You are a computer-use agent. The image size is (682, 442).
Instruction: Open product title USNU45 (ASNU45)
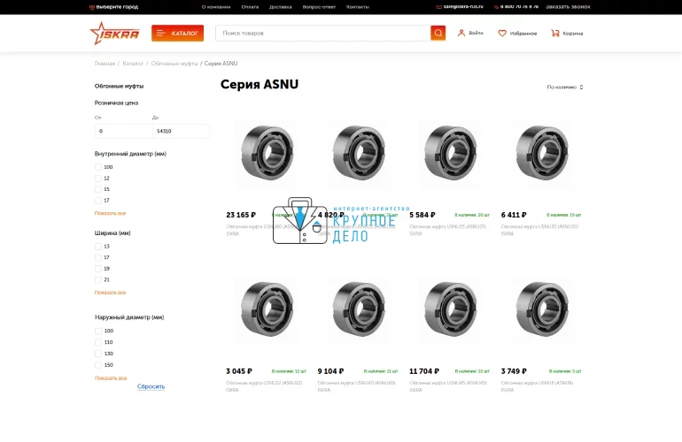point(447,386)
